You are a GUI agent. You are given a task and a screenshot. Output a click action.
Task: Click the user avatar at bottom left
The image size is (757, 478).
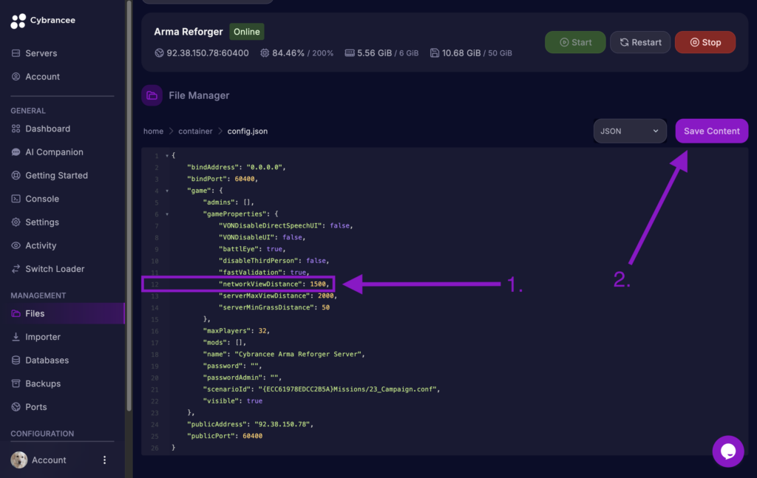click(x=19, y=460)
